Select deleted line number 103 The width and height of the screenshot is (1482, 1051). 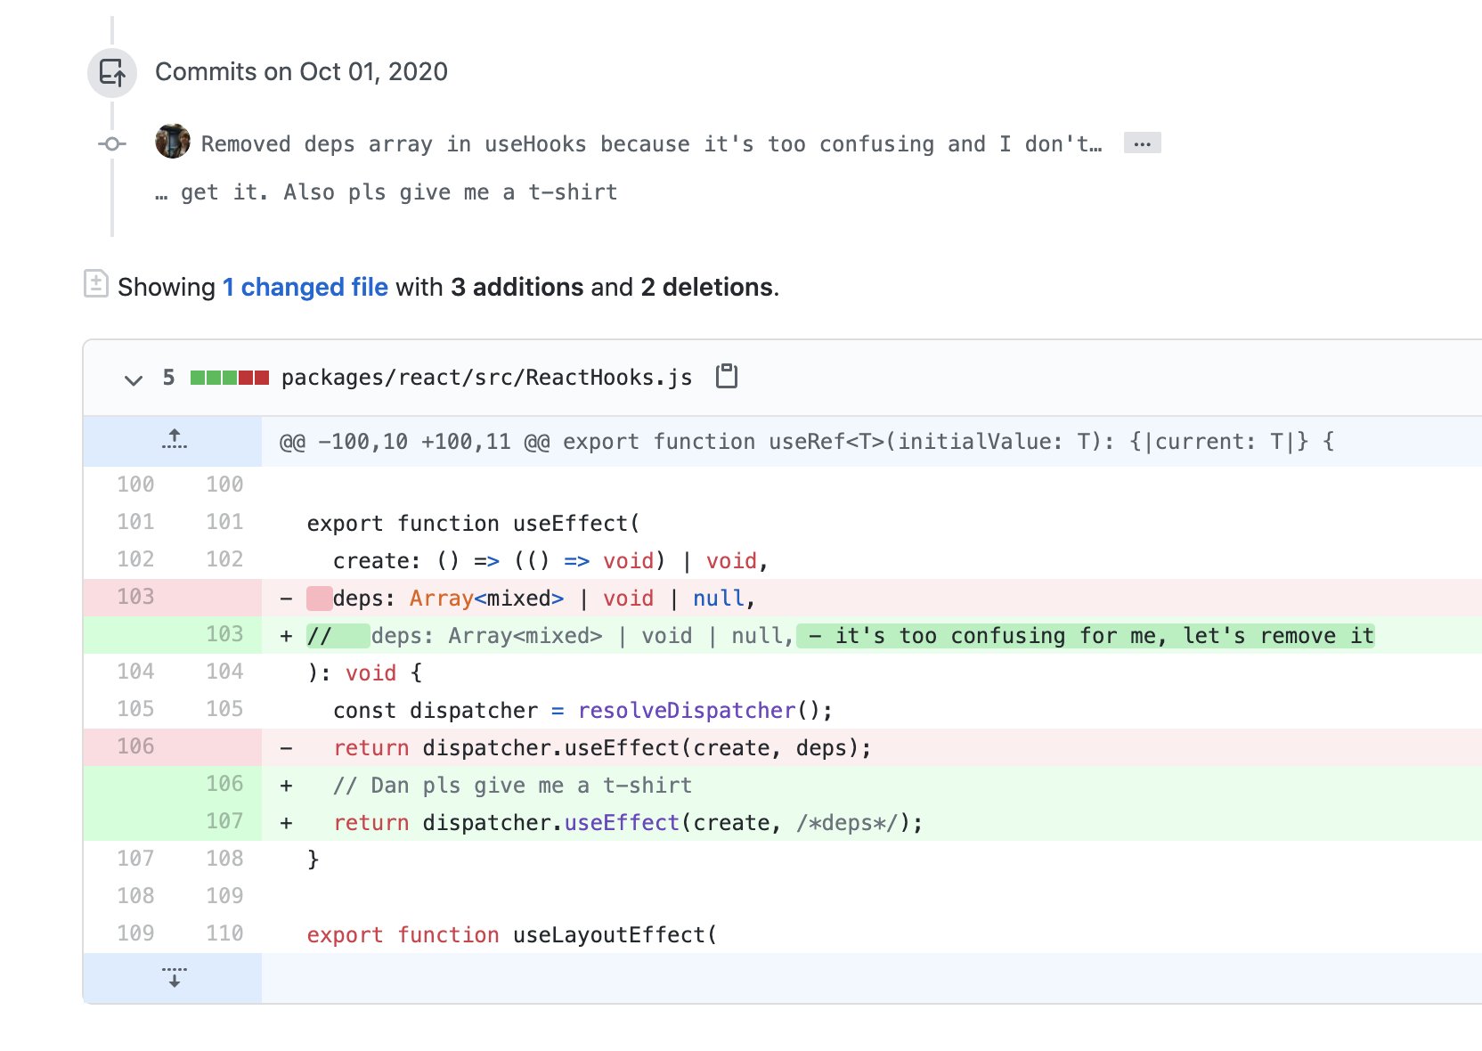(x=135, y=597)
